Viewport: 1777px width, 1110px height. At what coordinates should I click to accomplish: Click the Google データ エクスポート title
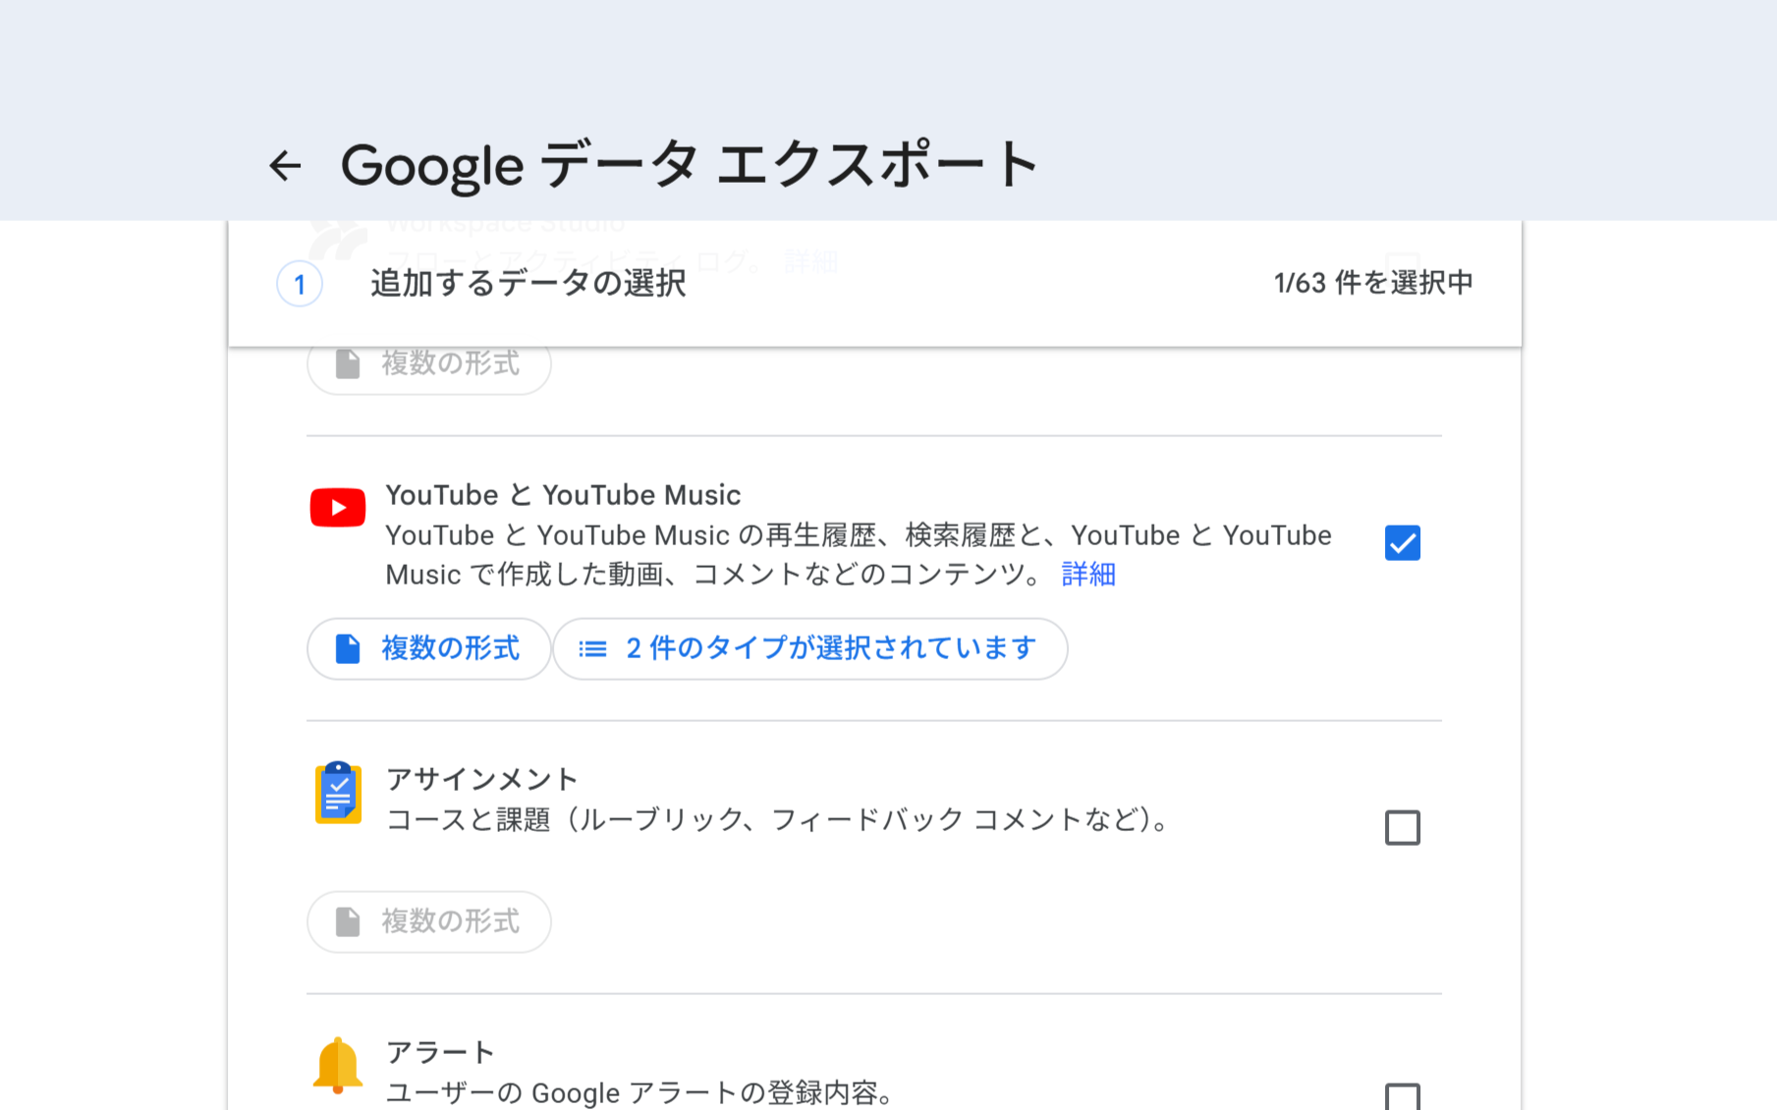point(688,165)
